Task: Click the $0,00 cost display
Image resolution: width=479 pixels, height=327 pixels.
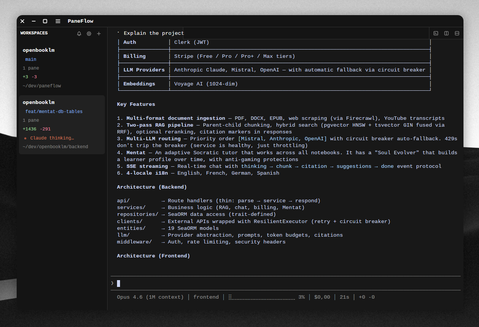Action: pyautogui.click(x=322, y=297)
